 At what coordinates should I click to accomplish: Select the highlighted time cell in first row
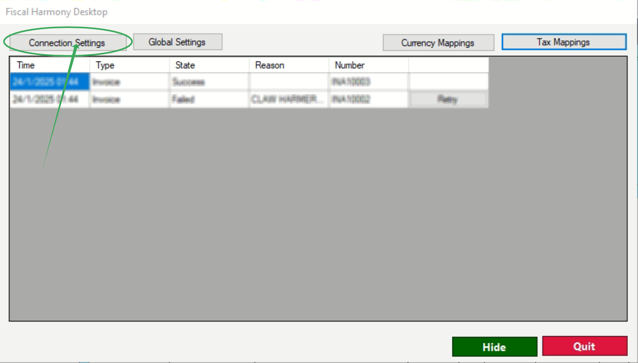coord(50,82)
